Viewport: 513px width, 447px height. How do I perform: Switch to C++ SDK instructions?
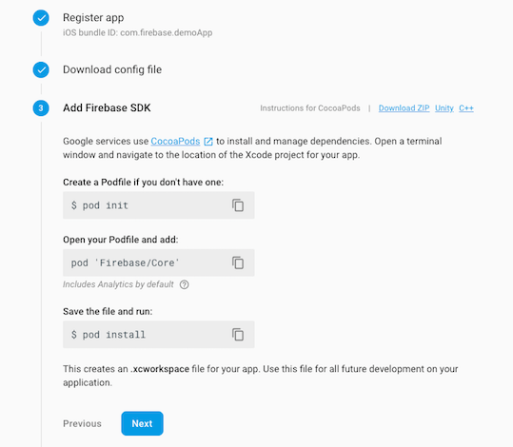click(466, 107)
